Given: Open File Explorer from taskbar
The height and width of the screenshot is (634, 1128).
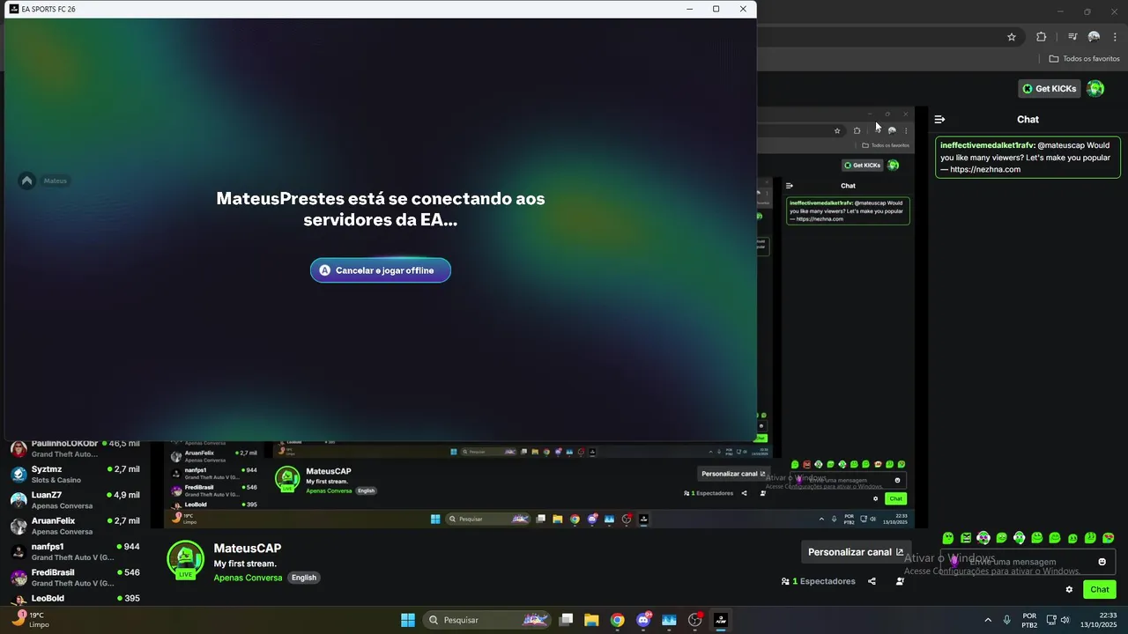Looking at the screenshot, I should point(591,620).
